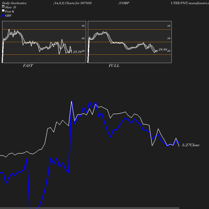
Task: Click the '(COMP' title segment
Action: (124, 3)
